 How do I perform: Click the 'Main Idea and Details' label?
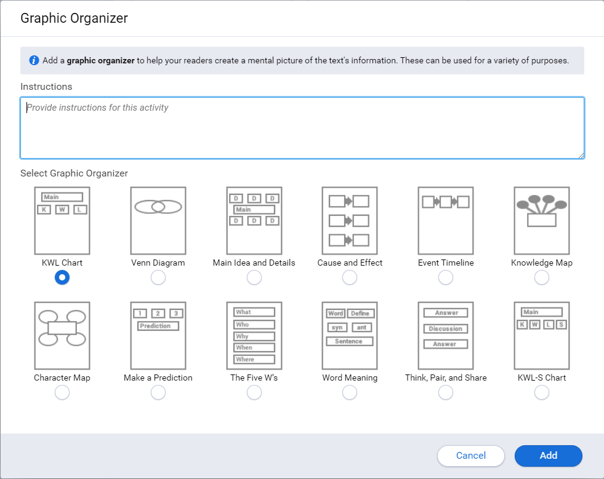[x=254, y=263]
